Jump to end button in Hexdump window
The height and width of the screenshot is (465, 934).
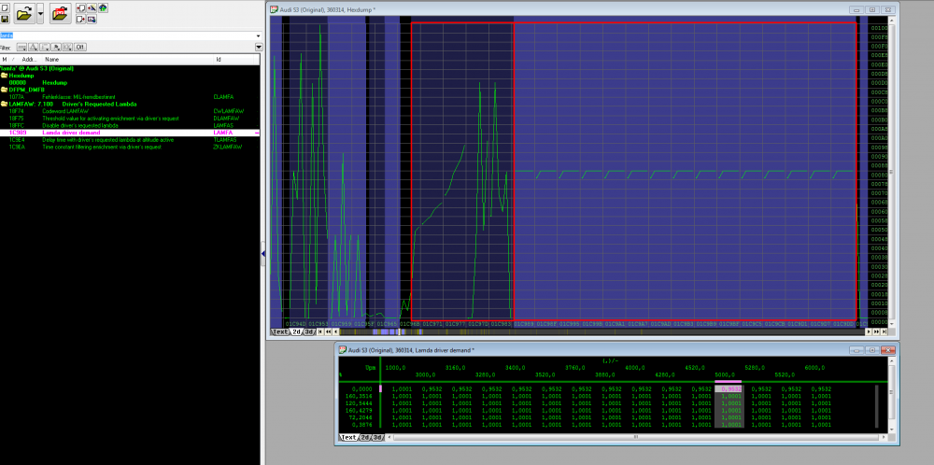(884, 331)
